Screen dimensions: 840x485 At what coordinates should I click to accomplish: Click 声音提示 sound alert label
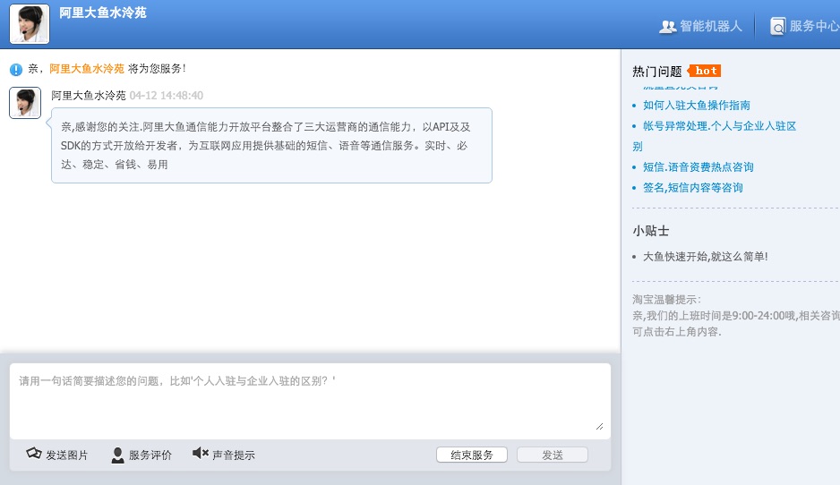(234, 455)
